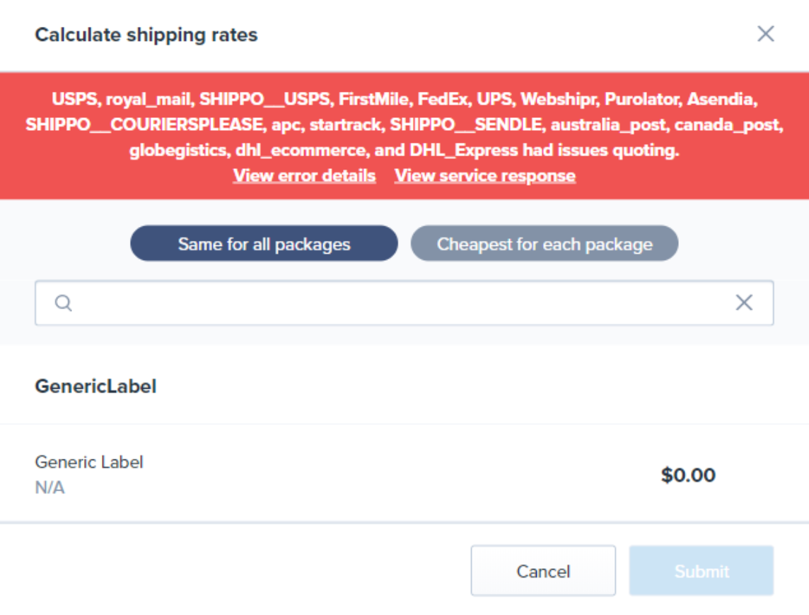Click the Generic Label service name

point(89,462)
